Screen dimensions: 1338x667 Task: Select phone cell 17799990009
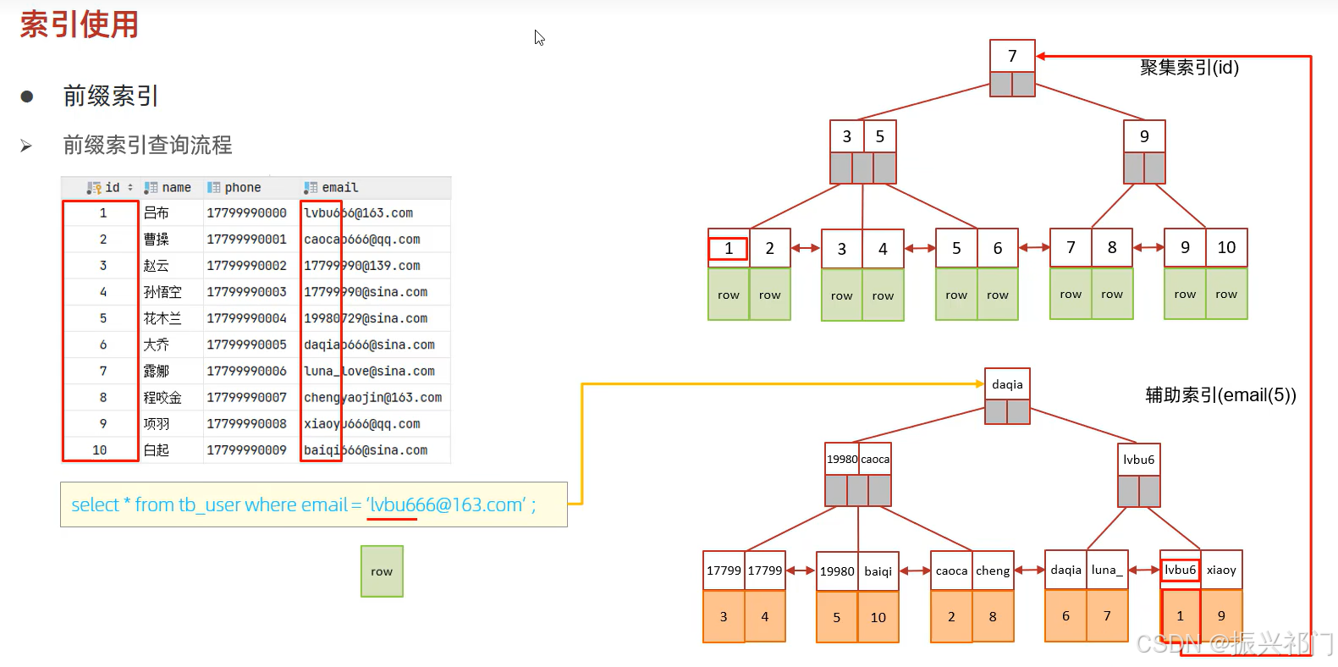(247, 450)
